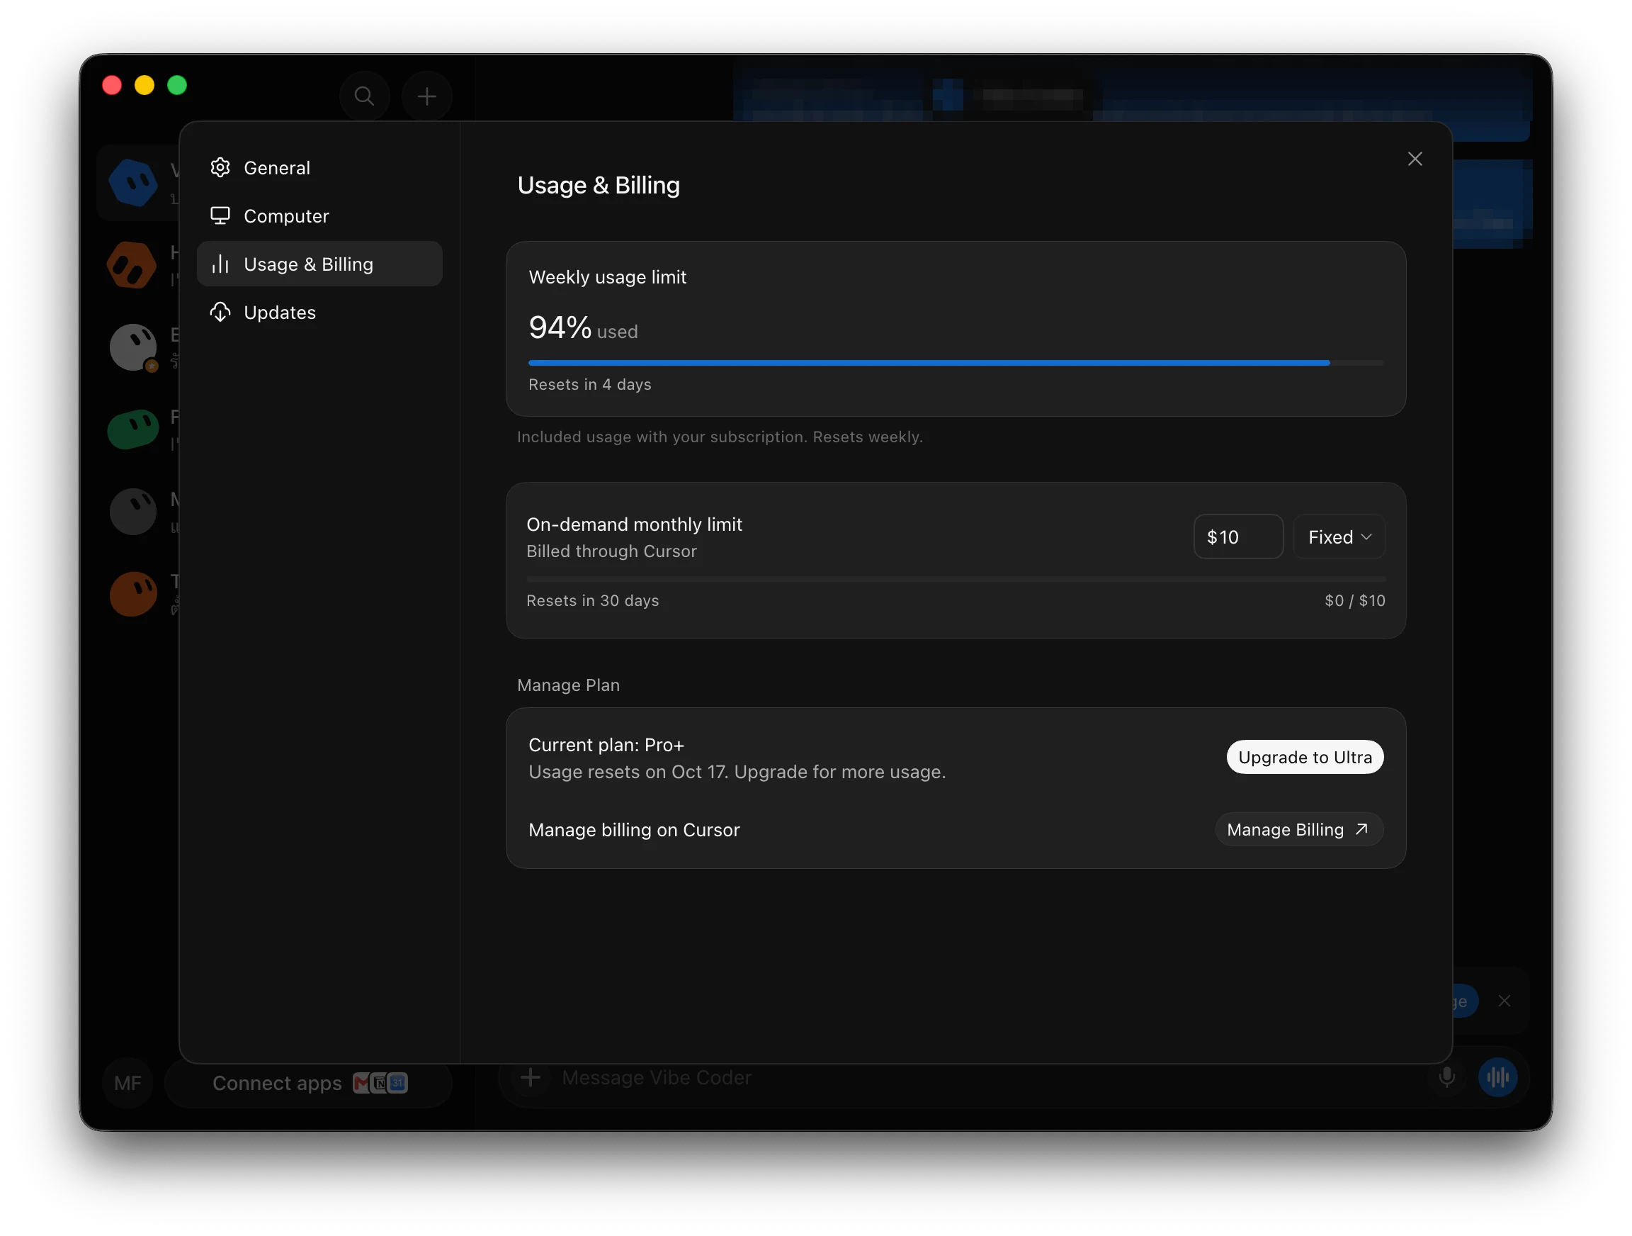Click the macOS yellow minimize window button
Image resolution: width=1632 pixels, height=1236 pixels.
pos(144,86)
